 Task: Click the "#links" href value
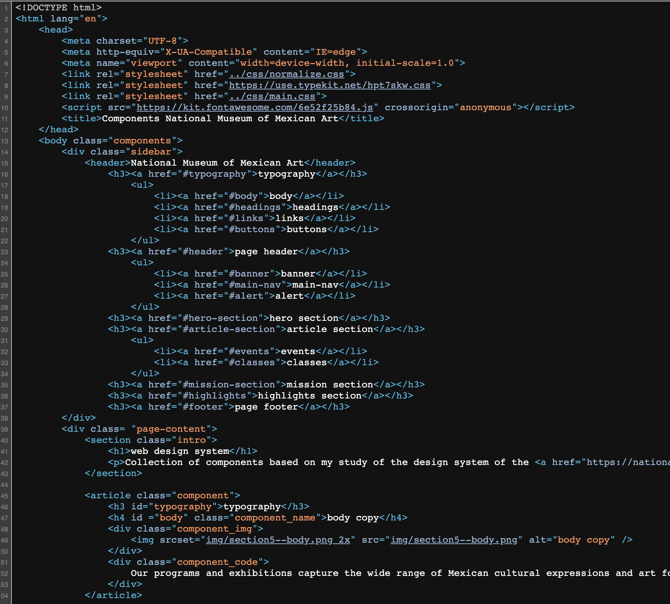pyautogui.click(x=246, y=218)
